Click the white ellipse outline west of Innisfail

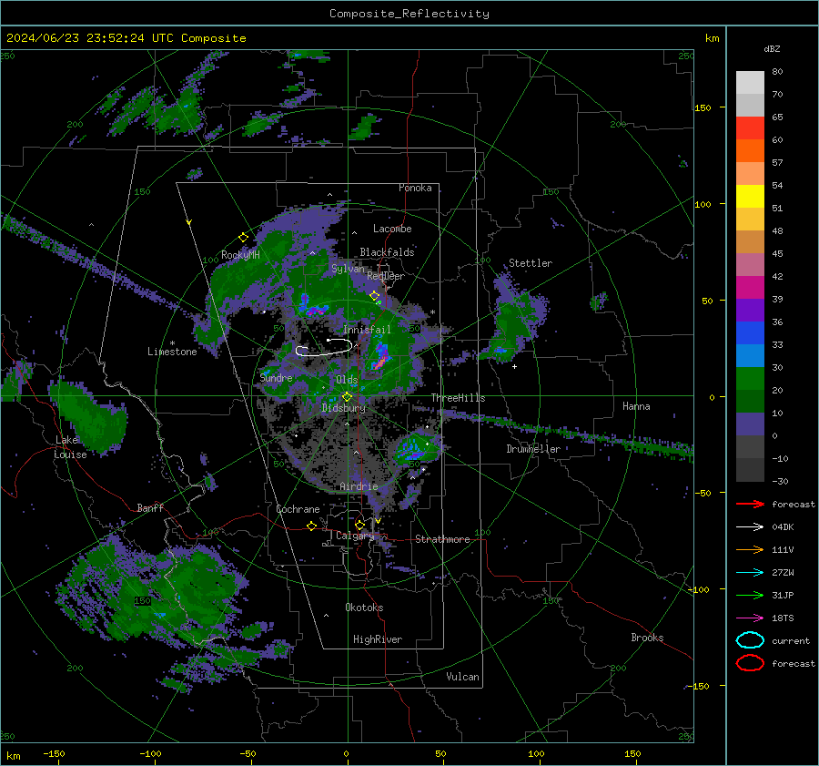[x=324, y=347]
